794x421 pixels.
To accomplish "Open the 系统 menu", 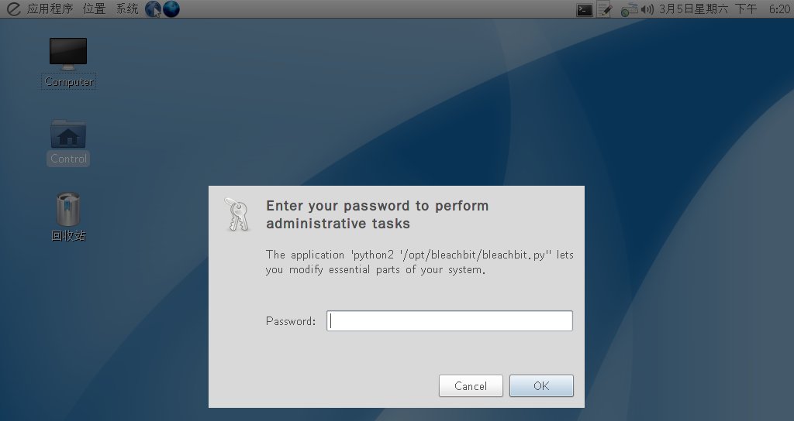I will 127,9.
